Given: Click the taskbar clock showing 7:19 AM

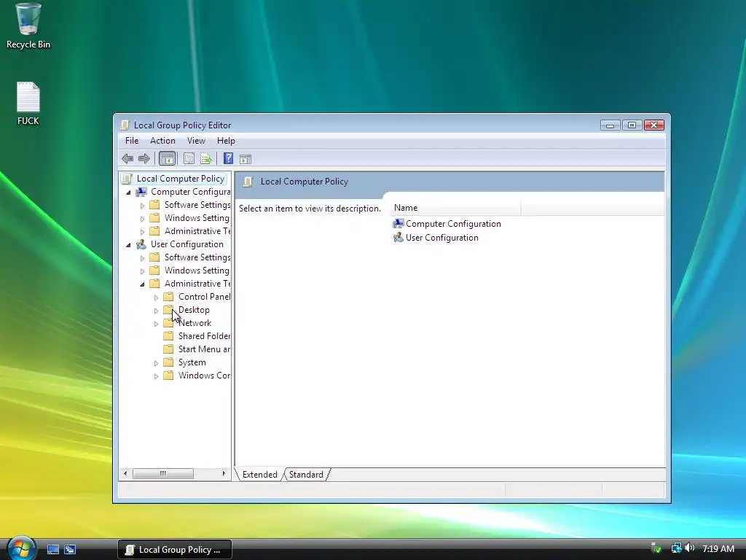Looking at the screenshot, I should pyautogui.click(x=718, y=548).
